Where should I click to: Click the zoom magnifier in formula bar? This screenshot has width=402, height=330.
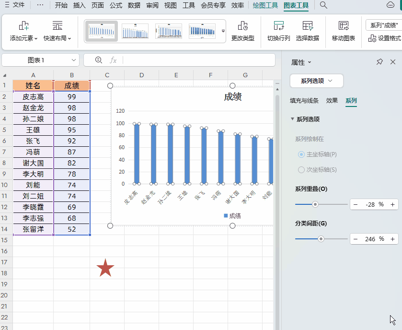point(98,60)
